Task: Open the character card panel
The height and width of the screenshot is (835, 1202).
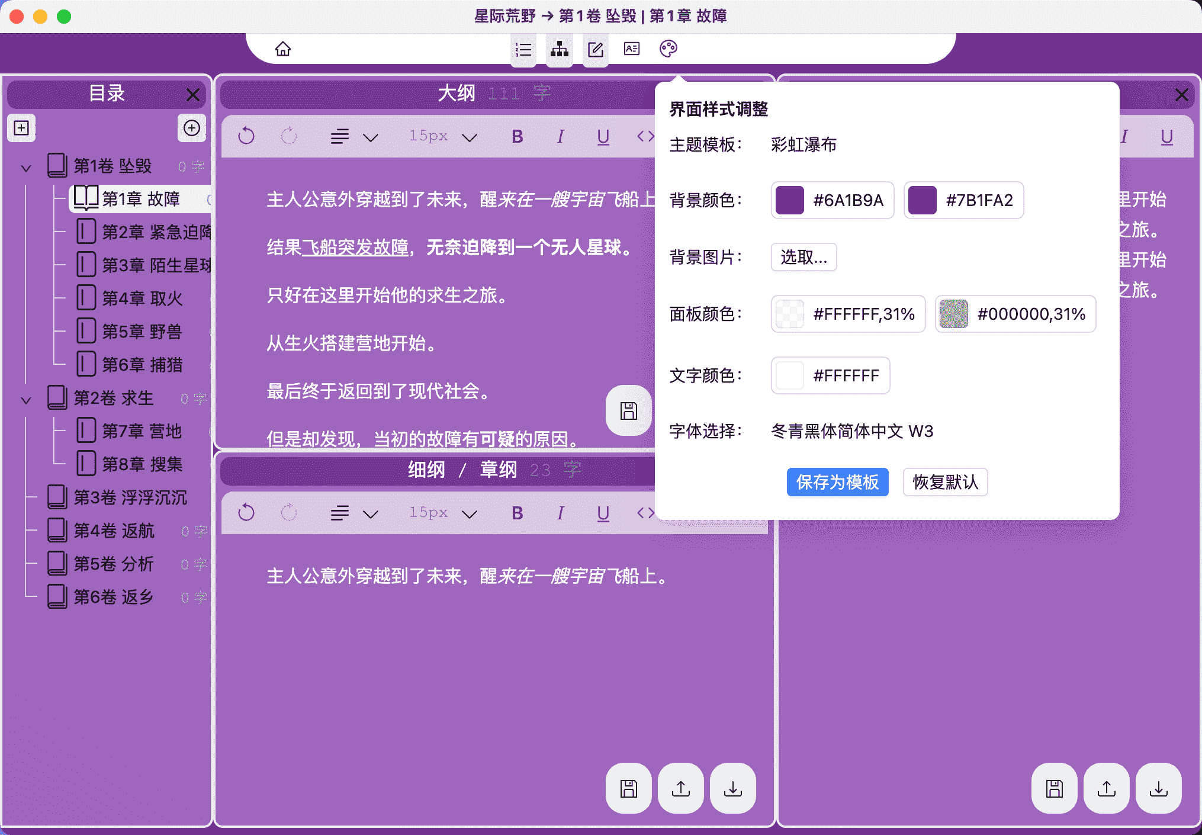Action: click(x=631, y=49)
